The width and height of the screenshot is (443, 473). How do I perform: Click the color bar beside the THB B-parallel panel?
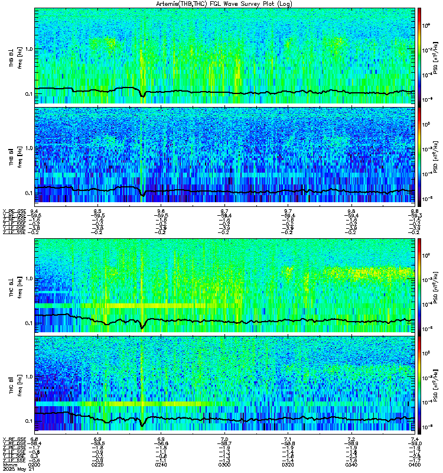click(419, 157)
